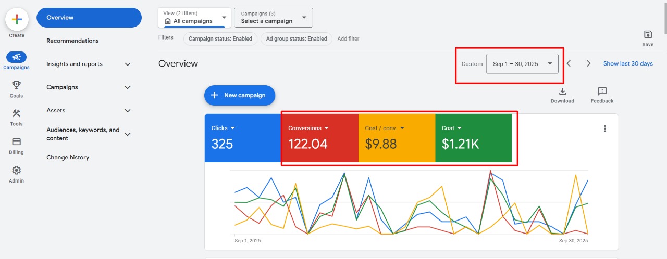Open the Tools wrench icon
The image size is (667, 259).
[16, 113]
